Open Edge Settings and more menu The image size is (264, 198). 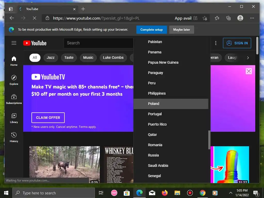[252, 18]
